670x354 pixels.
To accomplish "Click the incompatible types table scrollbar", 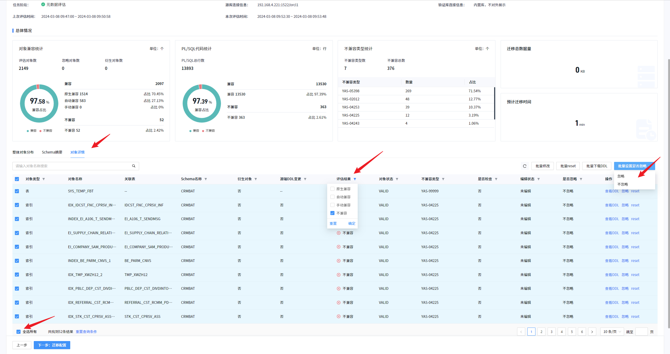I will (494, 103).
